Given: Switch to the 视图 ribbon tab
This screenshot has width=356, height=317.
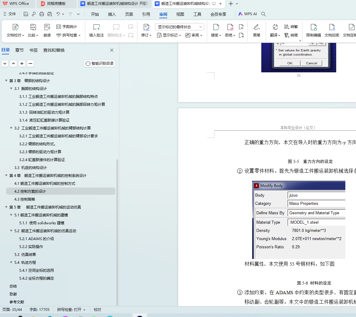Looking at the screenshot, I should 180,14.
